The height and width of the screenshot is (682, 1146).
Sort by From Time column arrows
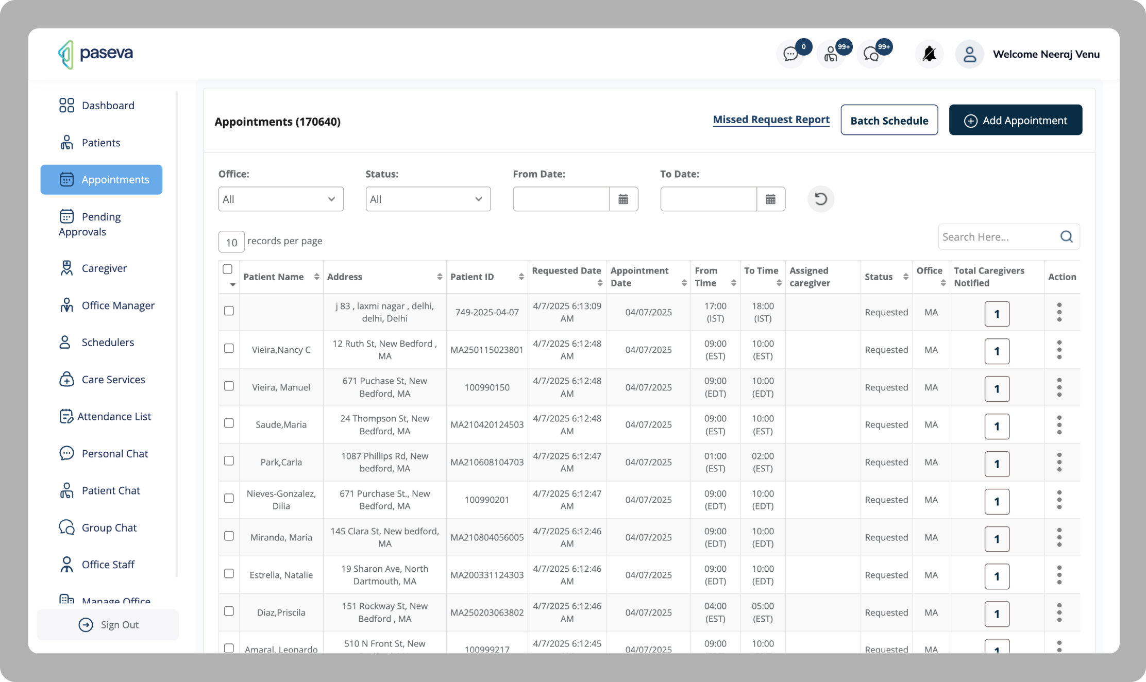[733, 283]
